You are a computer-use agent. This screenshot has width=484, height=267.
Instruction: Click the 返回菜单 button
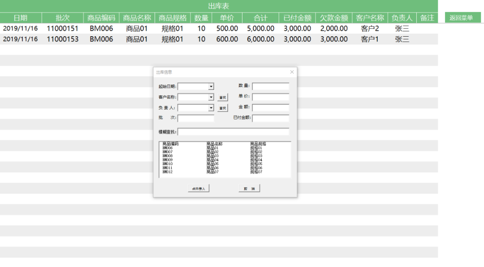pos(461,18)
